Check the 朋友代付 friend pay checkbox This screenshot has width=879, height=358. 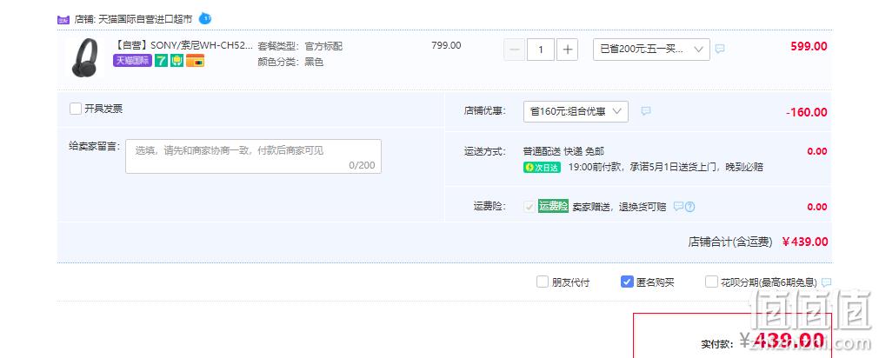click(542, 282)
